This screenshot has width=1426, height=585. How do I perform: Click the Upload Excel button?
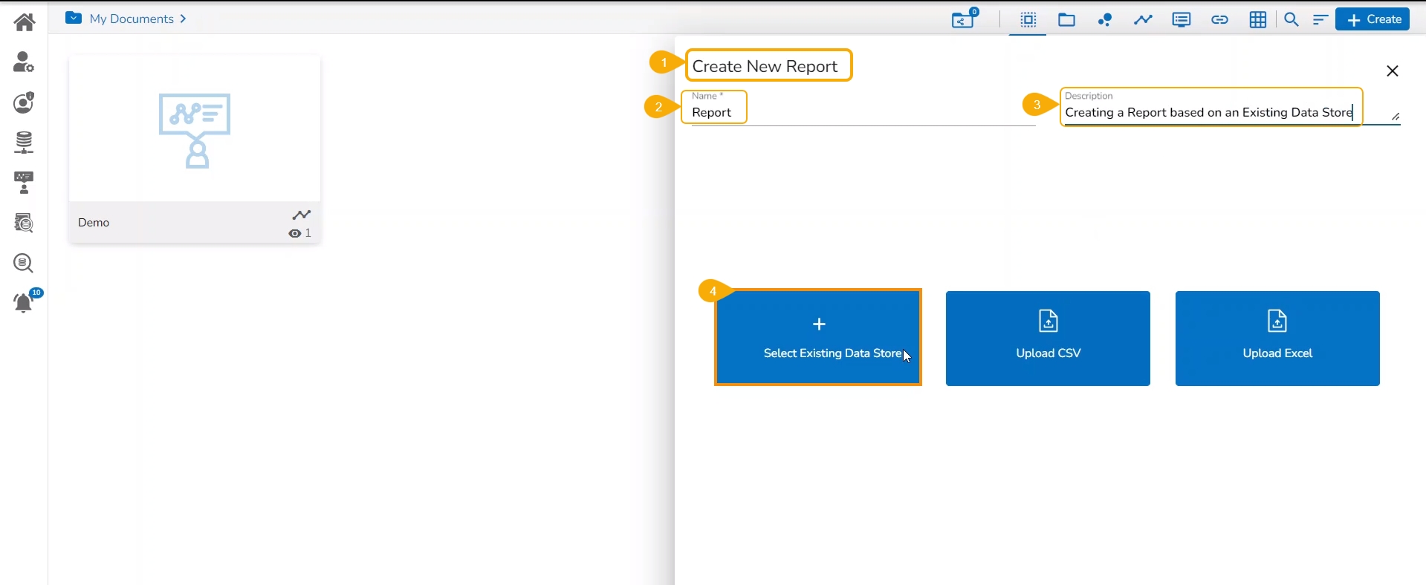[x=1277, y=339]
